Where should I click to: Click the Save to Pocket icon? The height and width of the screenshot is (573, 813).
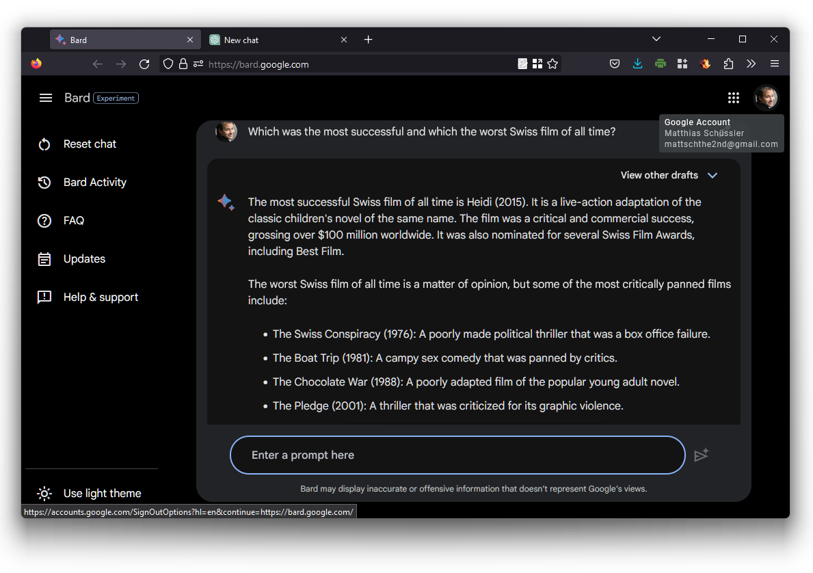(615, 64)
